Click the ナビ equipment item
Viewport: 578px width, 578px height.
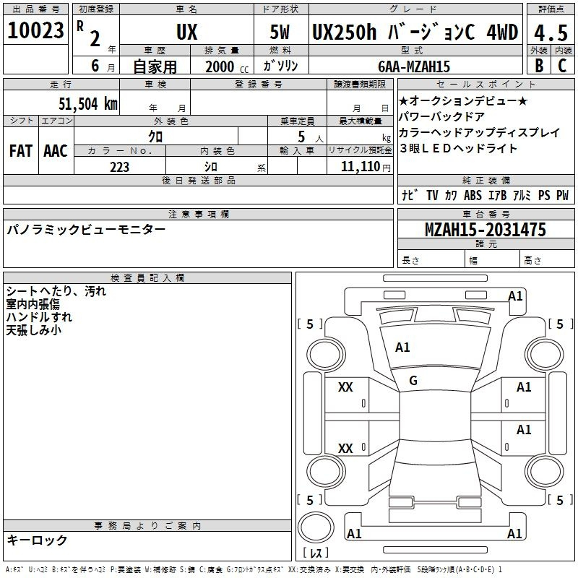click(410, 195)
